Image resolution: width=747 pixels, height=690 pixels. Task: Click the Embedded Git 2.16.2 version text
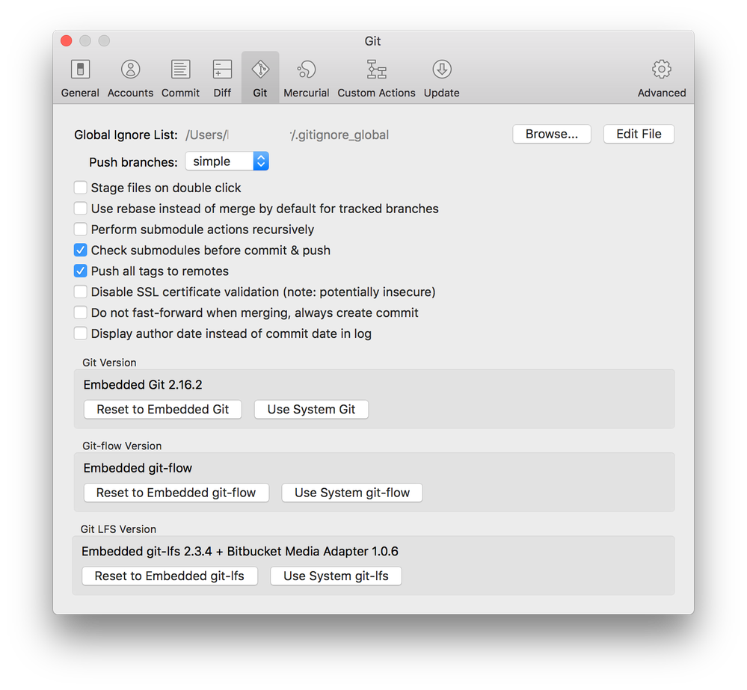pyautogui.click(x=143, y=385)
